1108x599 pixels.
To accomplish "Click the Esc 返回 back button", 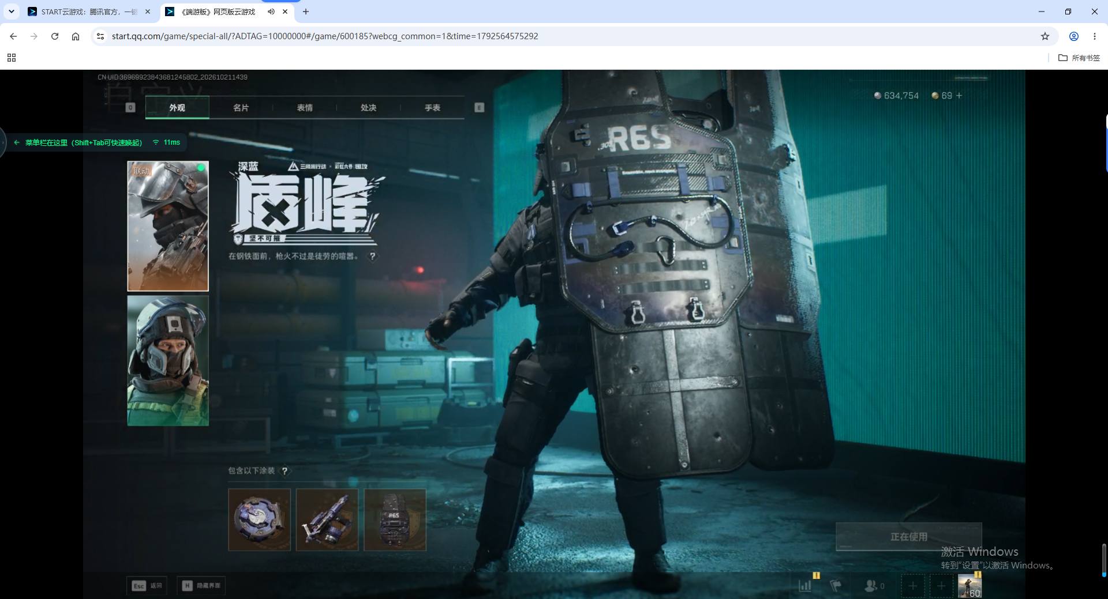I will pos(147,586).
